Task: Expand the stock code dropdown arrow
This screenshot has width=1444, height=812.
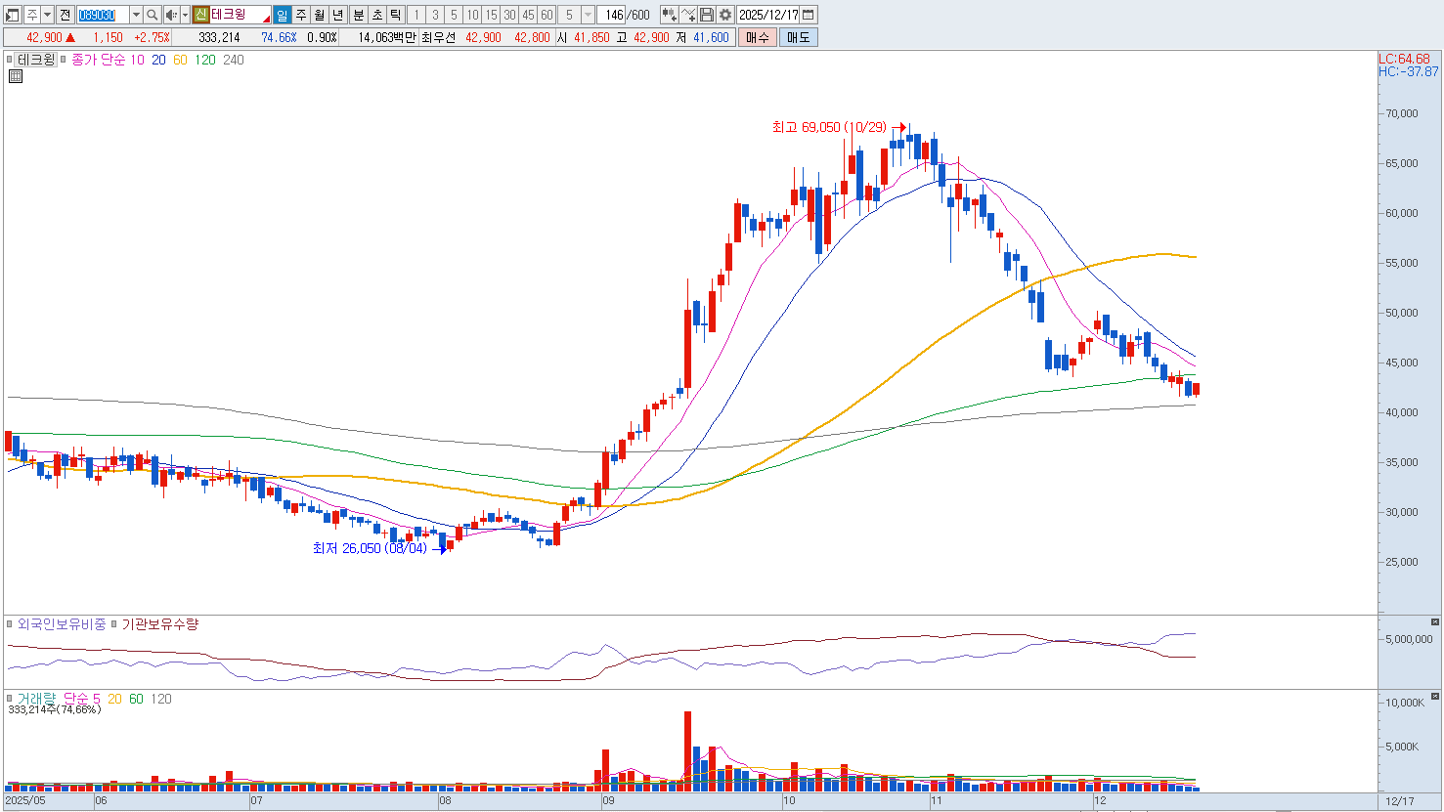Action: pos(136,15)
